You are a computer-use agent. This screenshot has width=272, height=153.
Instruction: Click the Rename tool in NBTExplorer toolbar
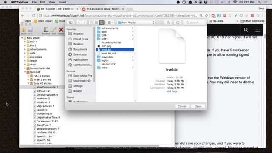[46, 30]
